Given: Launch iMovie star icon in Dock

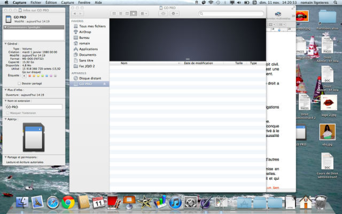Looking at the screenshot, I should tap(144, 202).
